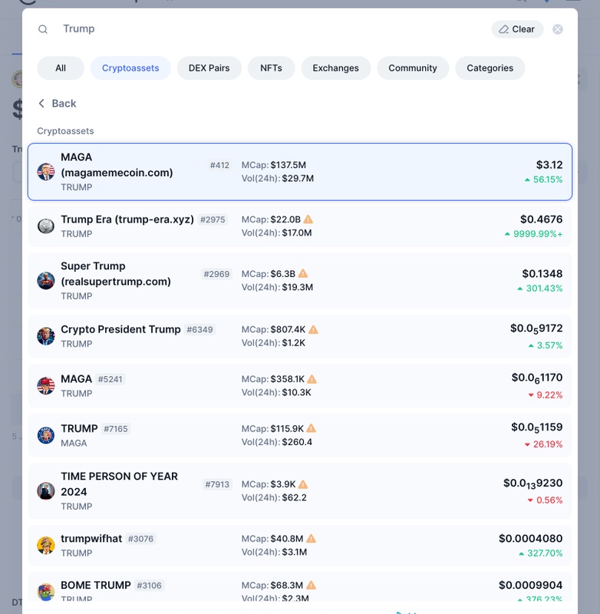Click BOME TRUMP coin logo
This screenshot has width=600, height=614.
[x=46, y=592]
